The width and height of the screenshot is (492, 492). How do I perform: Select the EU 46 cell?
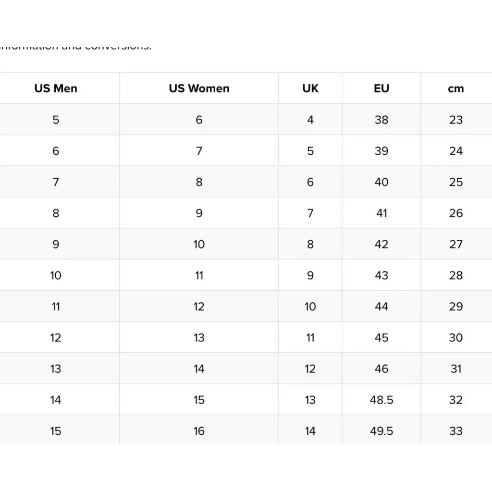381,369
